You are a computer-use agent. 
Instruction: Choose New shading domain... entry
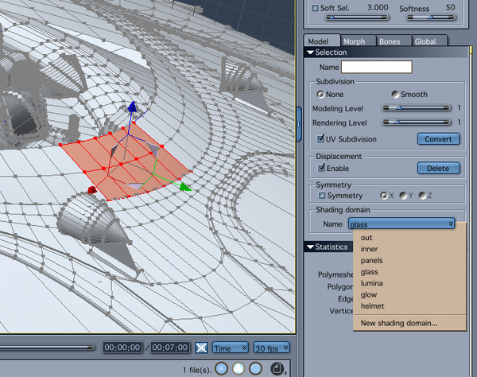pos(409,323)
